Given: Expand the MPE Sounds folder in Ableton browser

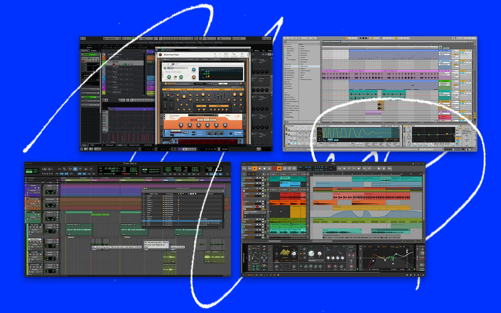Looking at the screenshot, I should (300, 66).
